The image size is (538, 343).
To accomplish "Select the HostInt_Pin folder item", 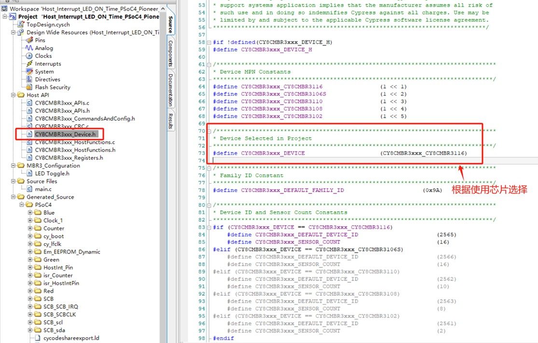I will coord(58,268).
